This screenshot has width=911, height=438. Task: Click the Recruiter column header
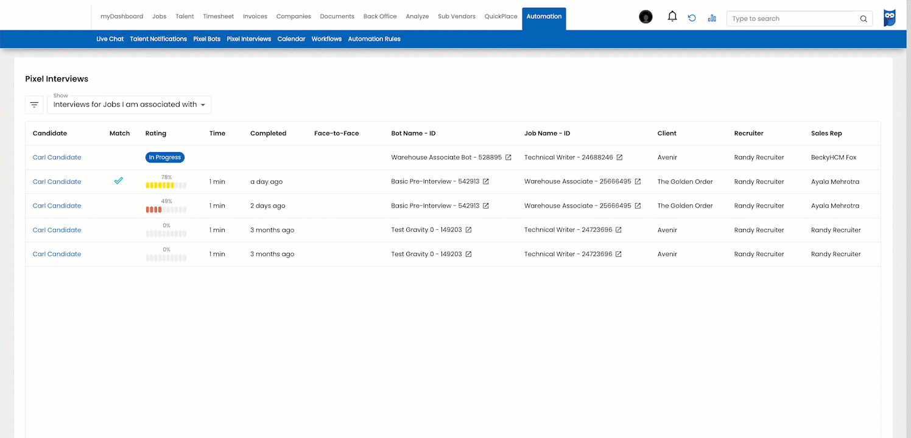pyautogui.click(x=749, y=133)
